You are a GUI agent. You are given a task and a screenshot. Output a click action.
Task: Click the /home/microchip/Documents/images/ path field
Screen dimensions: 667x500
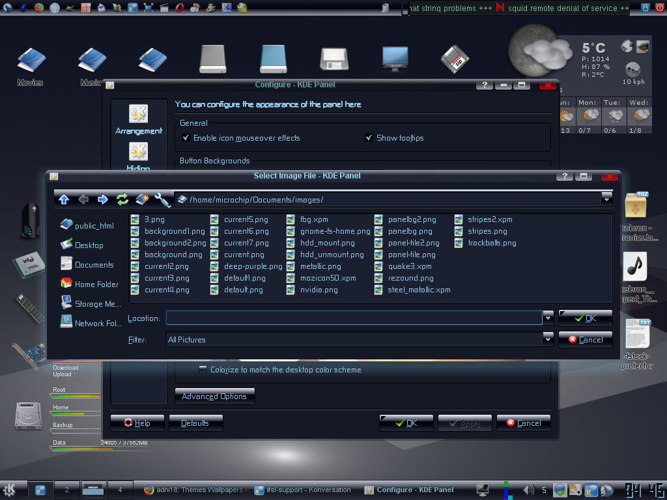pos(388,199)
